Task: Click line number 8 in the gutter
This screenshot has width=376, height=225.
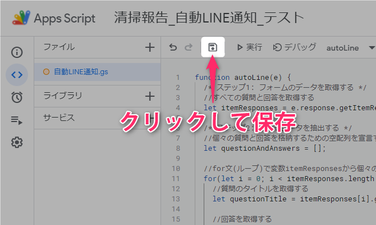Action: click(178, 148)
